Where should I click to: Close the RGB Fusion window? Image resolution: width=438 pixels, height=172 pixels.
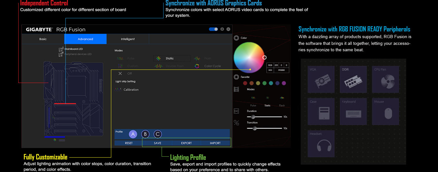pos(228,29)
